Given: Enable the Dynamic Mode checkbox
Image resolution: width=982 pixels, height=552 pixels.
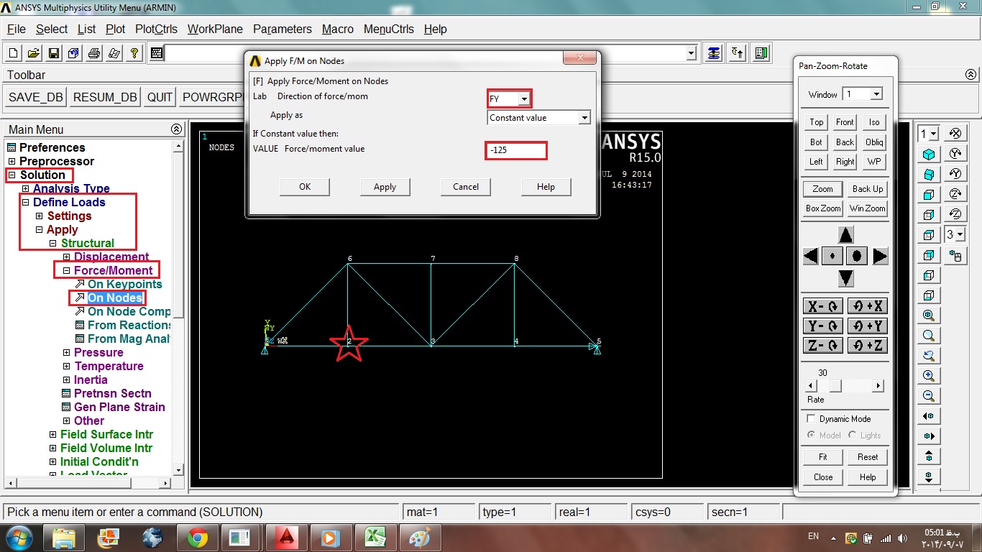Looking at the screenshot, I should (811, 418).
